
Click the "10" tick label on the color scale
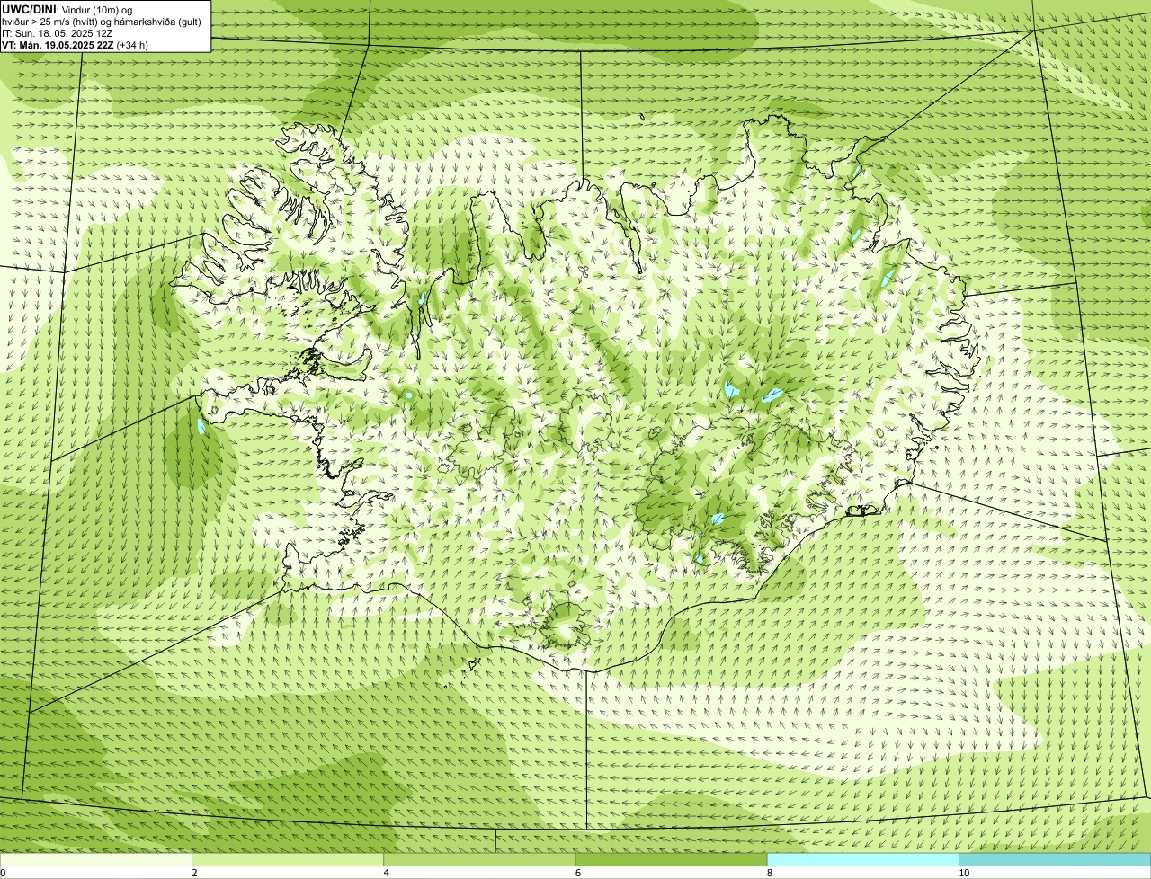(x=964, y=873)
